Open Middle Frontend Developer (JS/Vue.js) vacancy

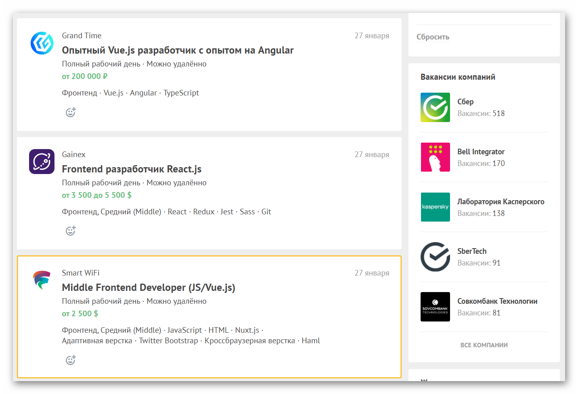[x=149, y=288]
